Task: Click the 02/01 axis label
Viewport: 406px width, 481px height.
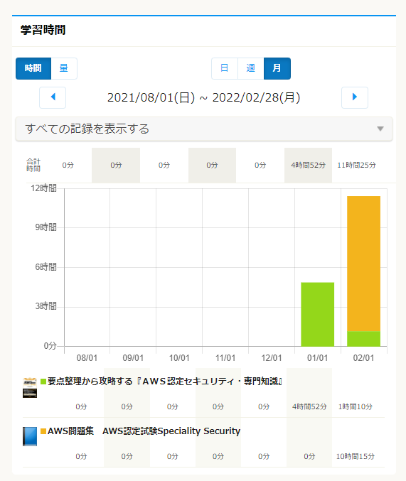Action: coord(363,358)
